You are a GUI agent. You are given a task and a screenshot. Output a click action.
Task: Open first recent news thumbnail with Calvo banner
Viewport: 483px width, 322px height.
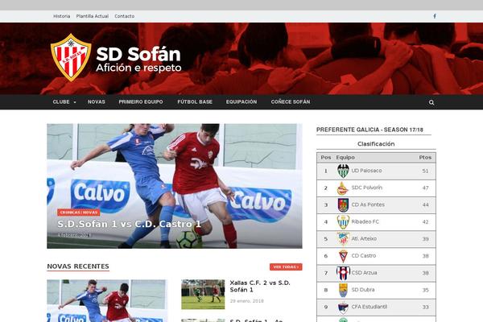107,301
